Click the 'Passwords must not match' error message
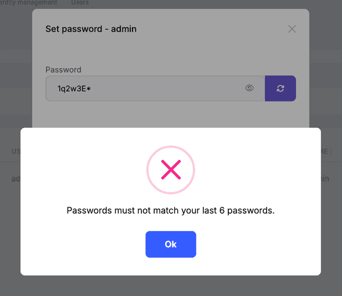The width and height of the screenshot is (342, 296). [171, 210]
